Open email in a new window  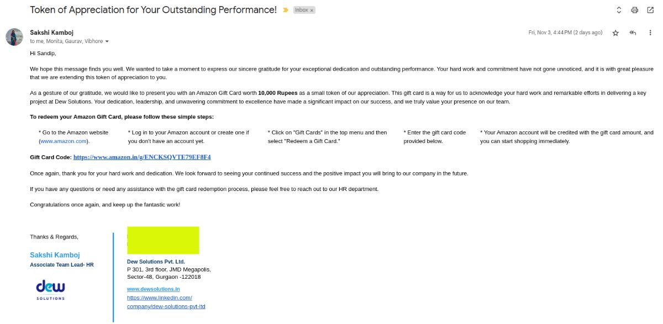click(x=650, y=10)
